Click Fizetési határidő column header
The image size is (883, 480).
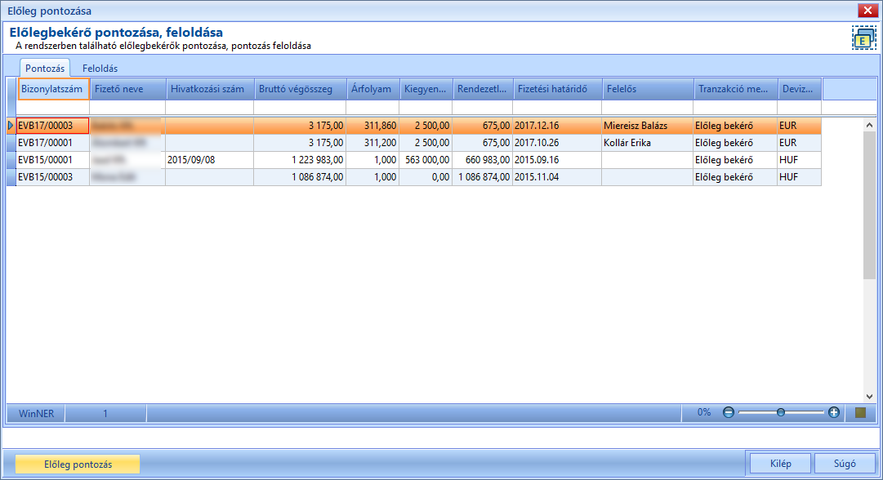point(558,89)
